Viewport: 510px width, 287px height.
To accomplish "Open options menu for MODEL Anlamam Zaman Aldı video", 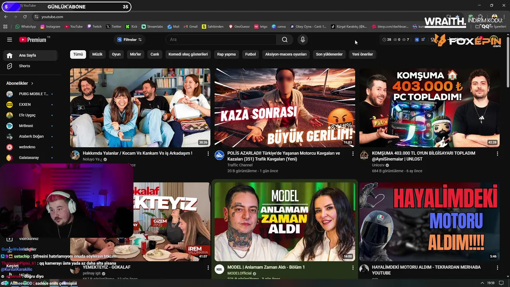I will (x=353, y=267).
